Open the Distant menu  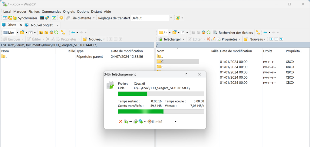click(97, 12)
